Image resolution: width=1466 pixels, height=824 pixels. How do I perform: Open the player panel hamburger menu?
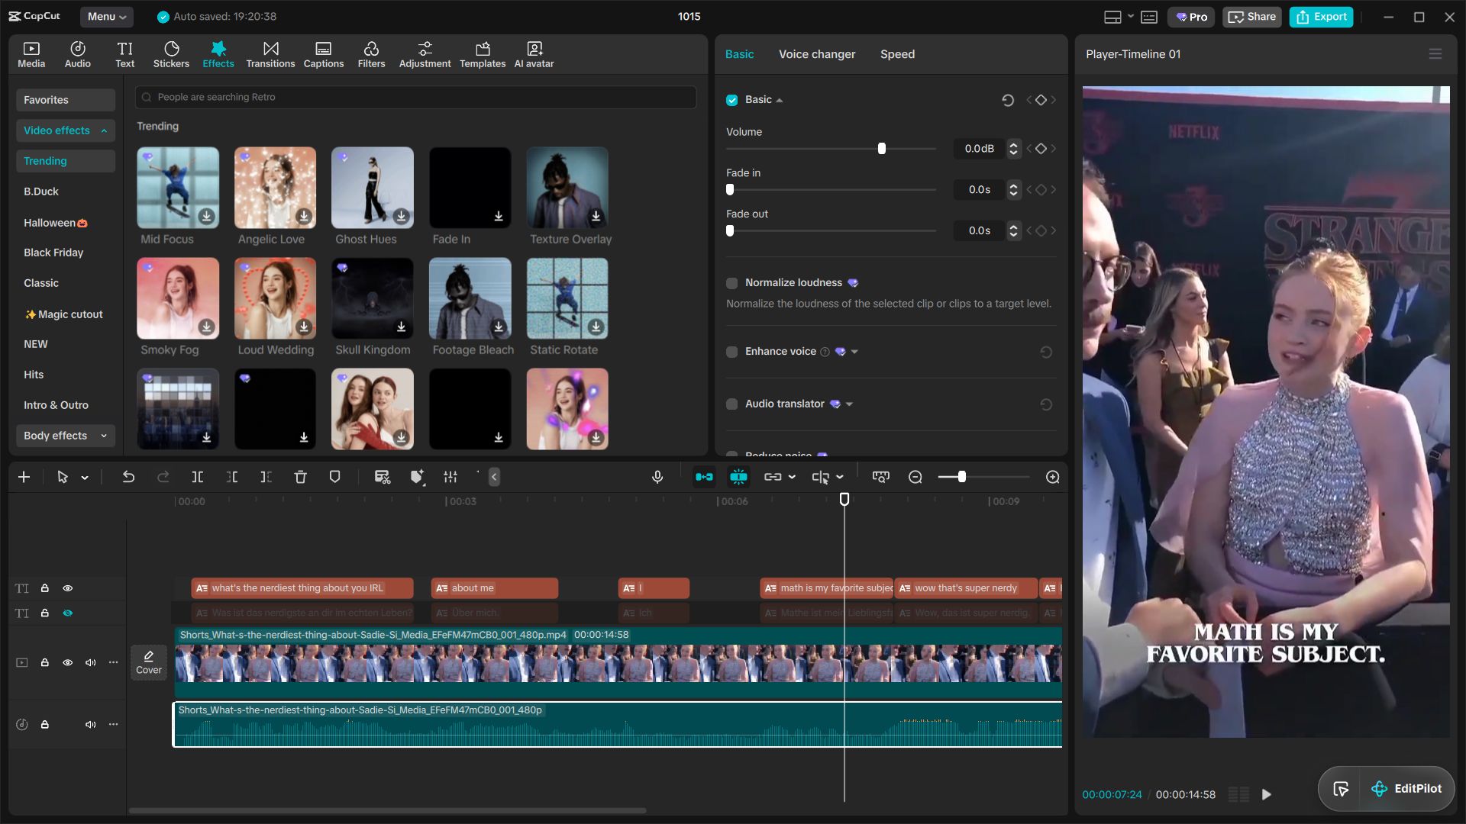(x=1435, y=54)
